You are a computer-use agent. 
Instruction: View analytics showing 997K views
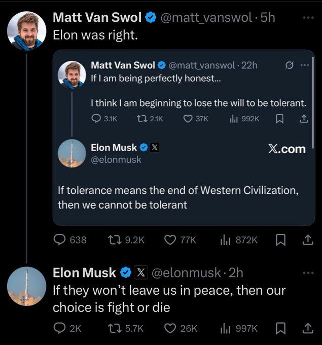[x=227, y=328]
